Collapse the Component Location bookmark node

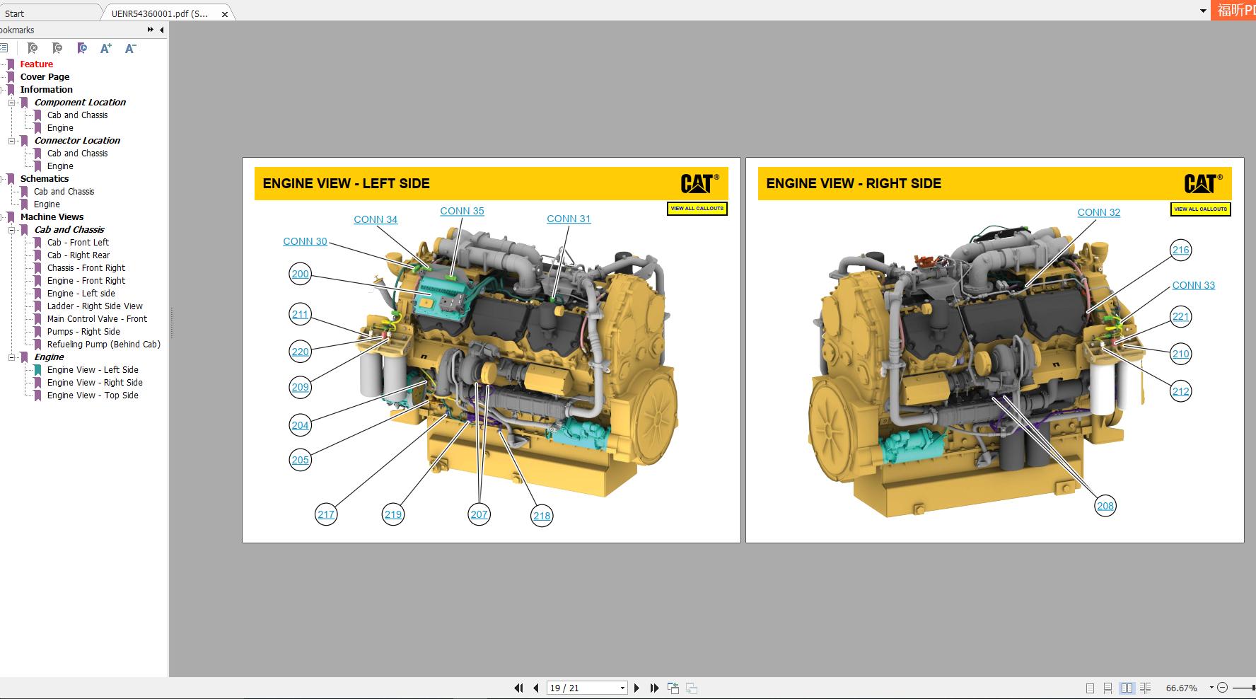tap(11, 102)
